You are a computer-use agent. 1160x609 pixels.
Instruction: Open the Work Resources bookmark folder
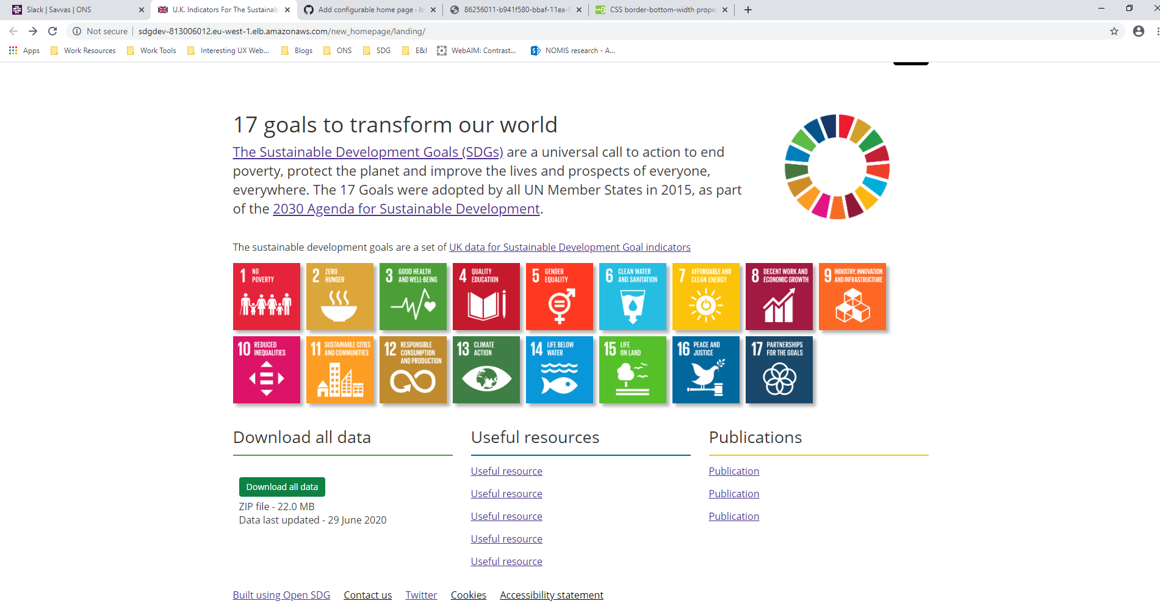(x=83, y=51)
